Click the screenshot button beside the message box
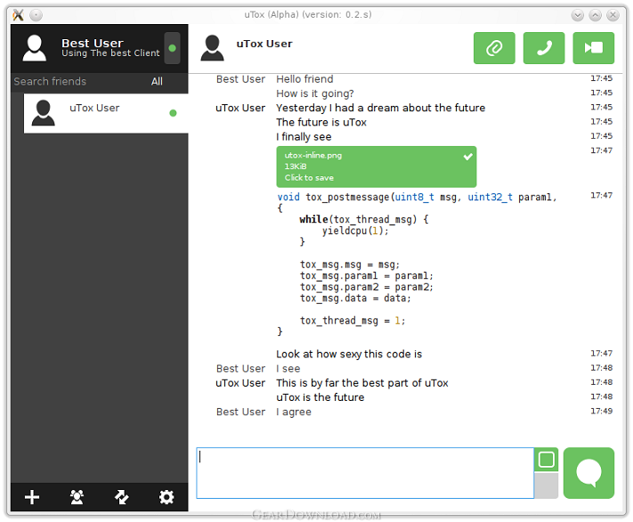The height and width of the screenshot is (522, 633). (x=547, y=460)
